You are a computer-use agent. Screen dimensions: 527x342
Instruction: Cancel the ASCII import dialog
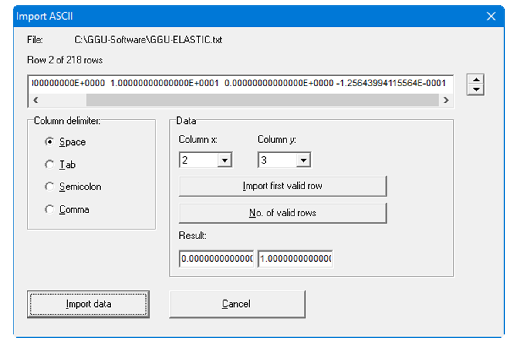[237, 304]
